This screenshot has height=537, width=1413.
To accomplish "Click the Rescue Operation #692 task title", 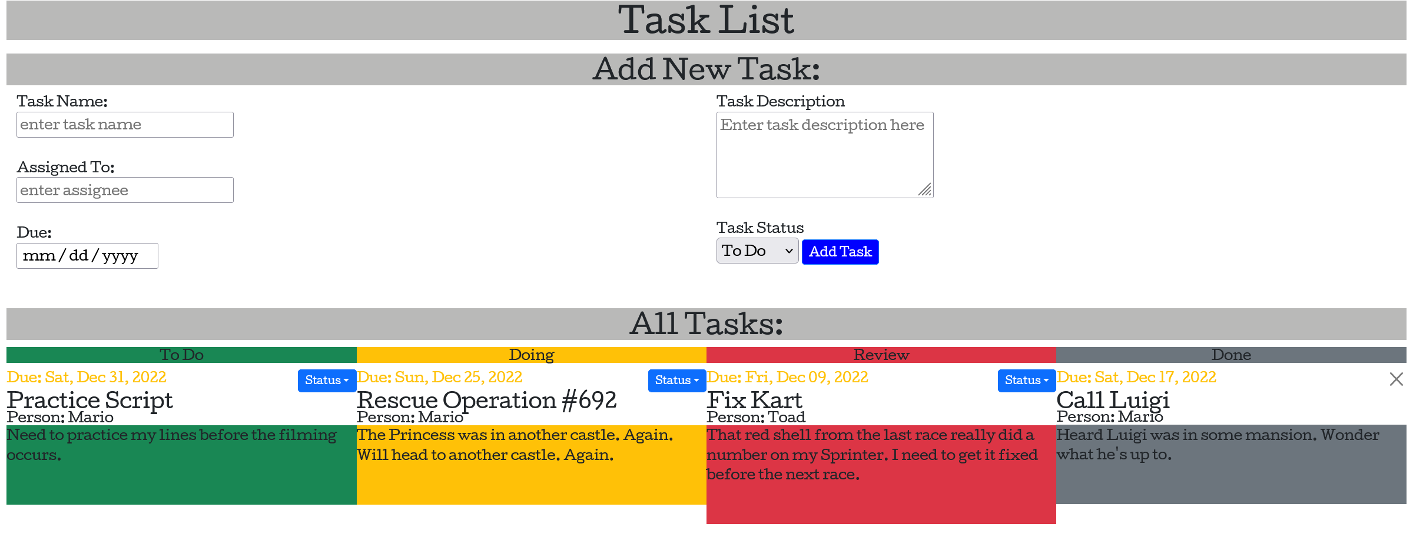I will (x=486, y=400).
